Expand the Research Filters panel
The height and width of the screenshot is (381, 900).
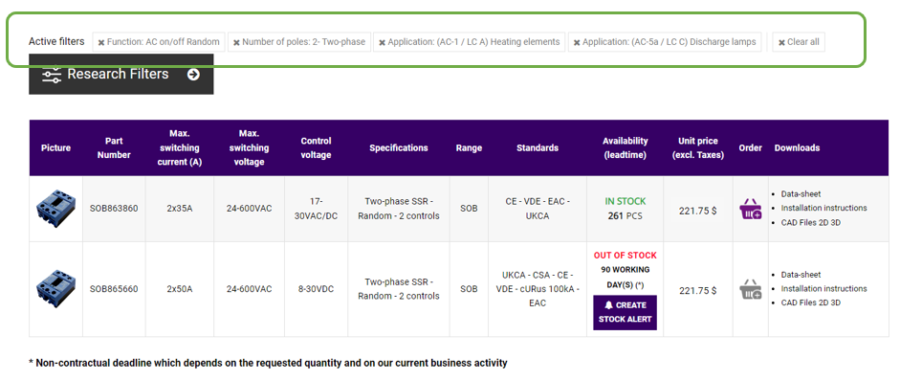121,74
